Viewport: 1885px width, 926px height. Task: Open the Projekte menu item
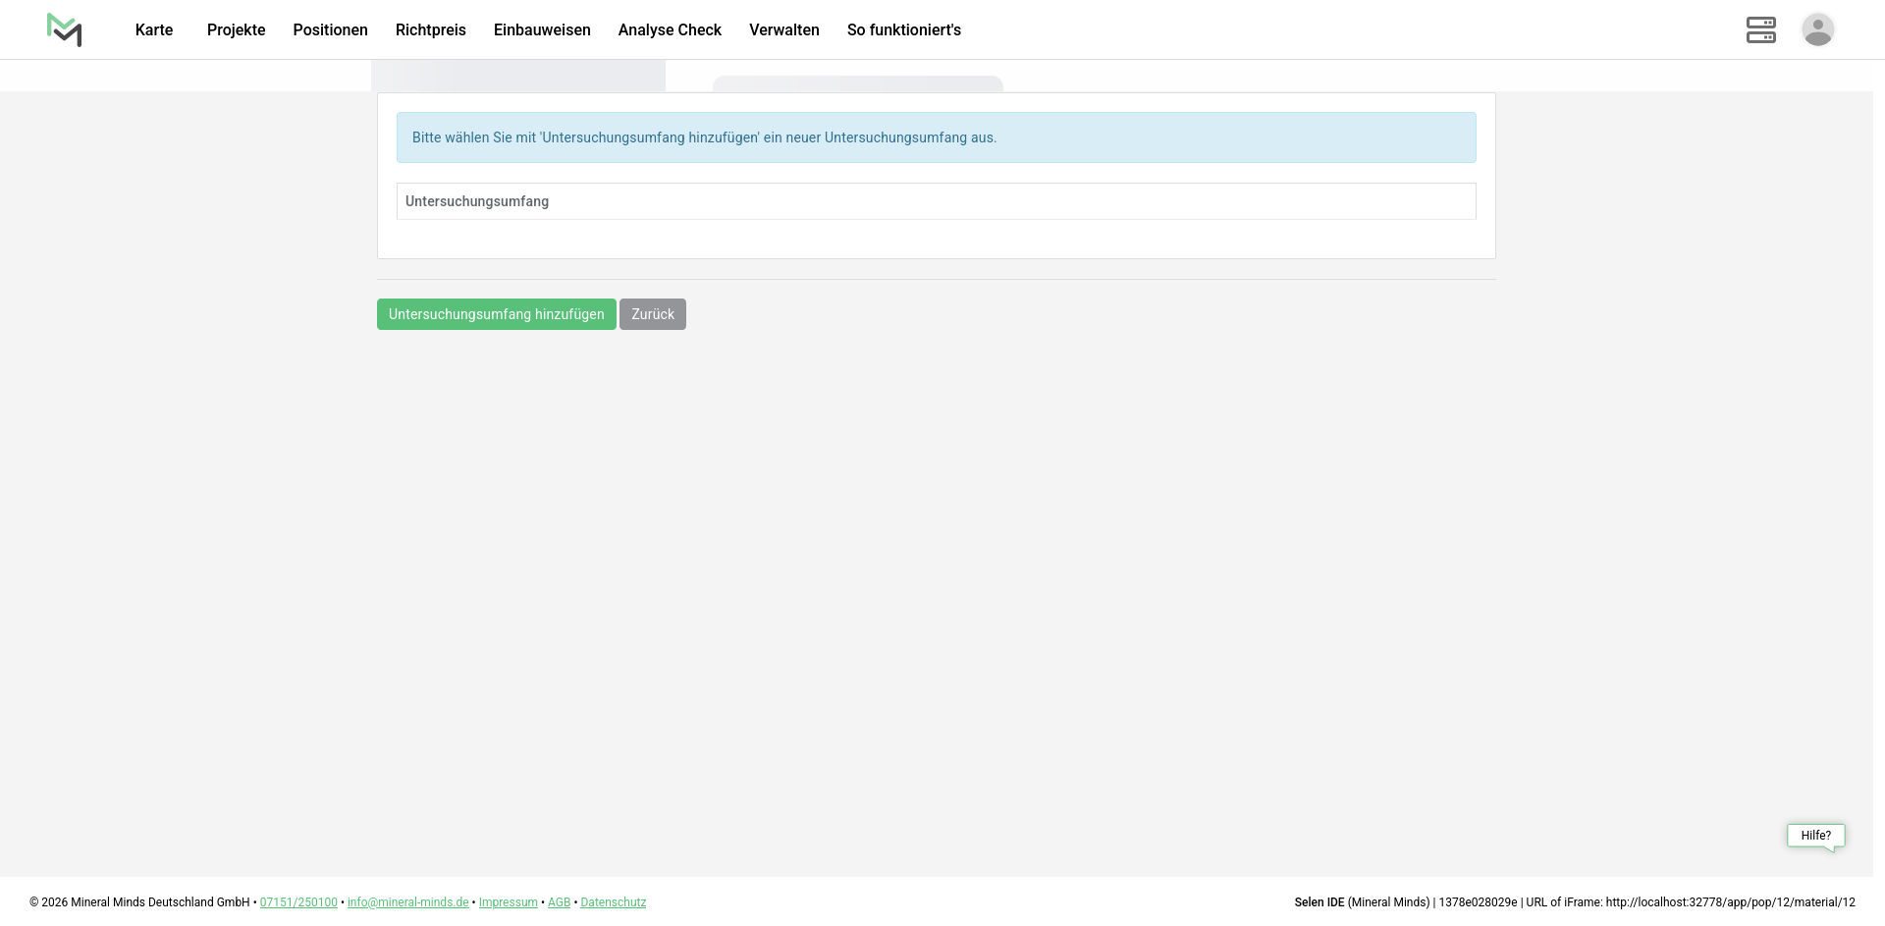pos(236,30)
